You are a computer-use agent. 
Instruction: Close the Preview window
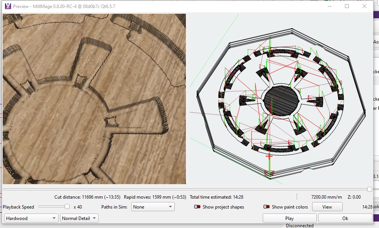point(364,6)
